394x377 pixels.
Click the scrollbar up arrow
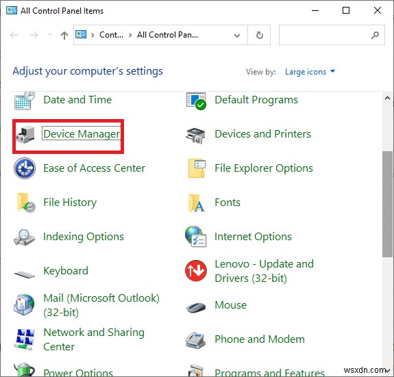point(387,98)
